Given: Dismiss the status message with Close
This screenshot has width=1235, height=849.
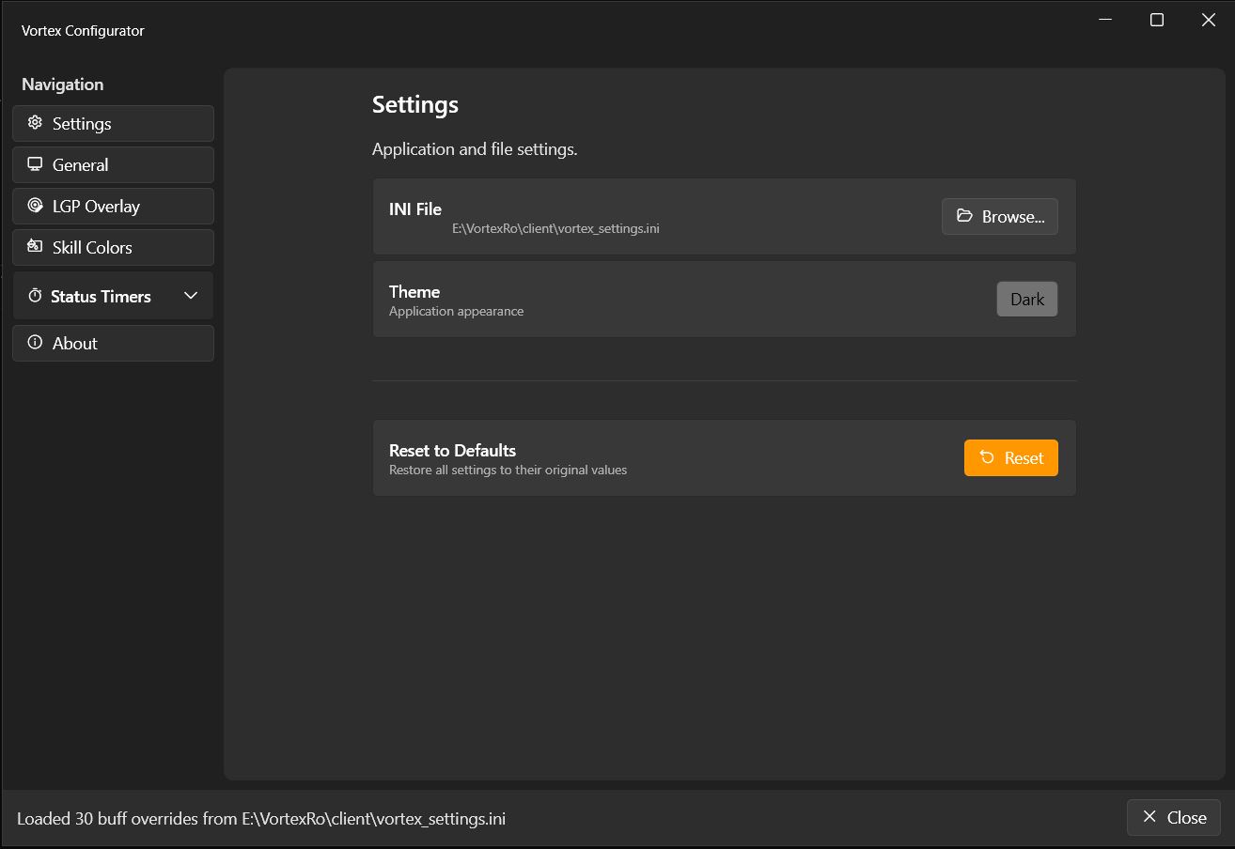Looking at the screenshot, I should (1174, 817).
